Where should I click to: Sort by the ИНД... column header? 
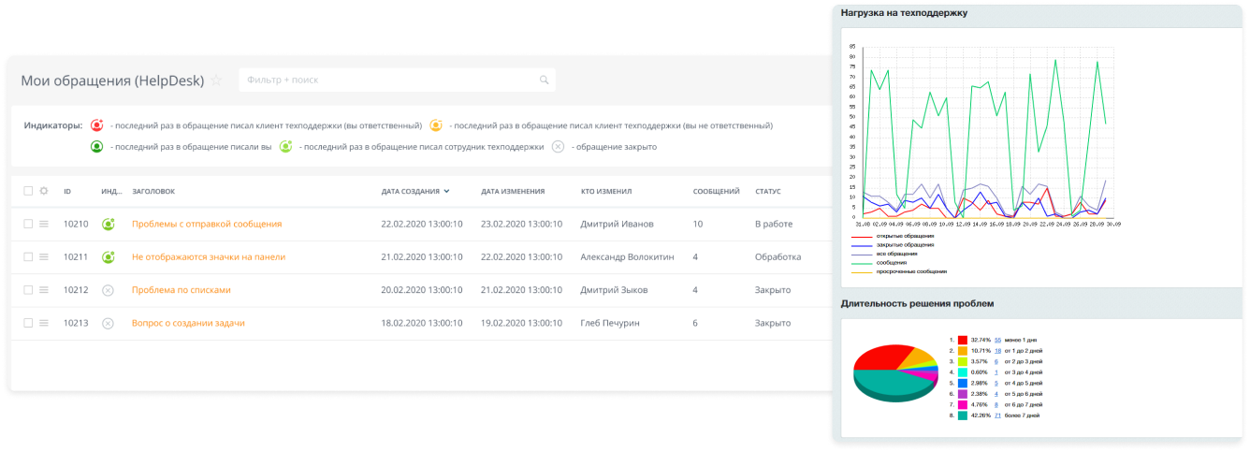(111, 191)
